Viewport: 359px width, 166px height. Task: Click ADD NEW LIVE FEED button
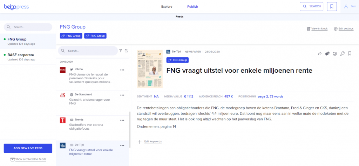point(28,148)
